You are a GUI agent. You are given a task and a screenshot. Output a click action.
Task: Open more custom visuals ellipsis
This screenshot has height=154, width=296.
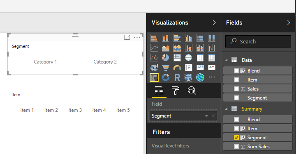(212, 77)
